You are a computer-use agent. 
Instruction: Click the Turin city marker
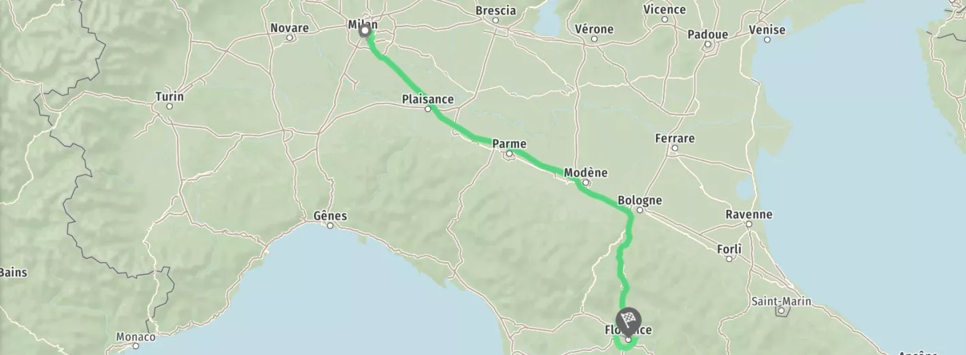pyautogui.click(x=169, y=107)
